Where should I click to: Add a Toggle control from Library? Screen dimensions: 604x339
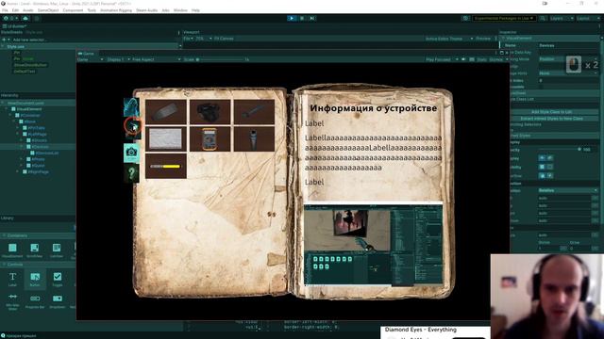coord(57,279)
